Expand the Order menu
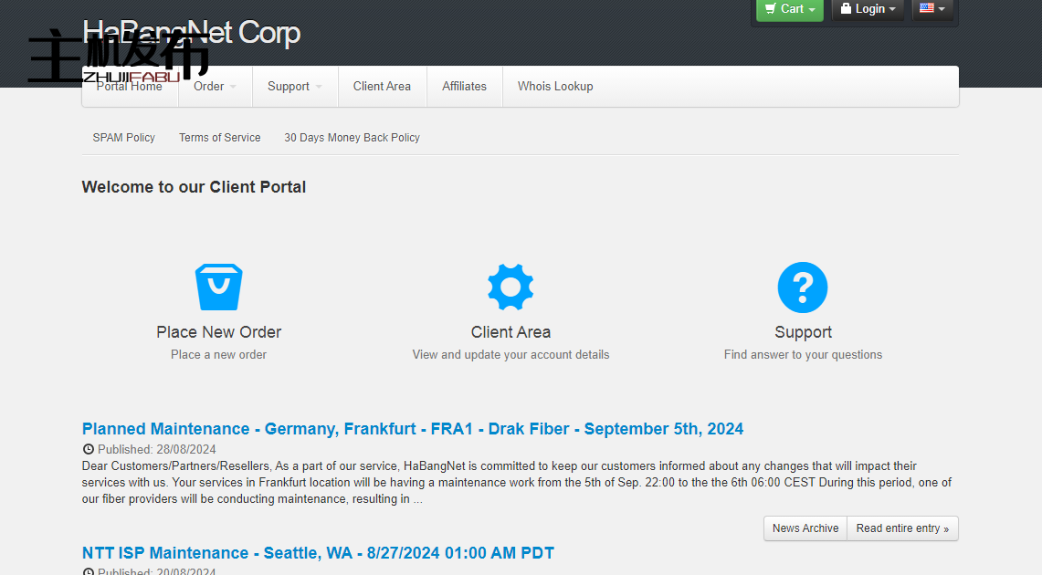Image resolution: width=1042 pixels, height=575 pixels. tap(215, 87)
